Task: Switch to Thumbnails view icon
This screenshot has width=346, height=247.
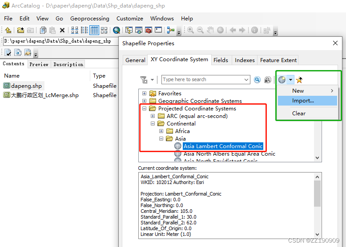Action: pos(104,30)
